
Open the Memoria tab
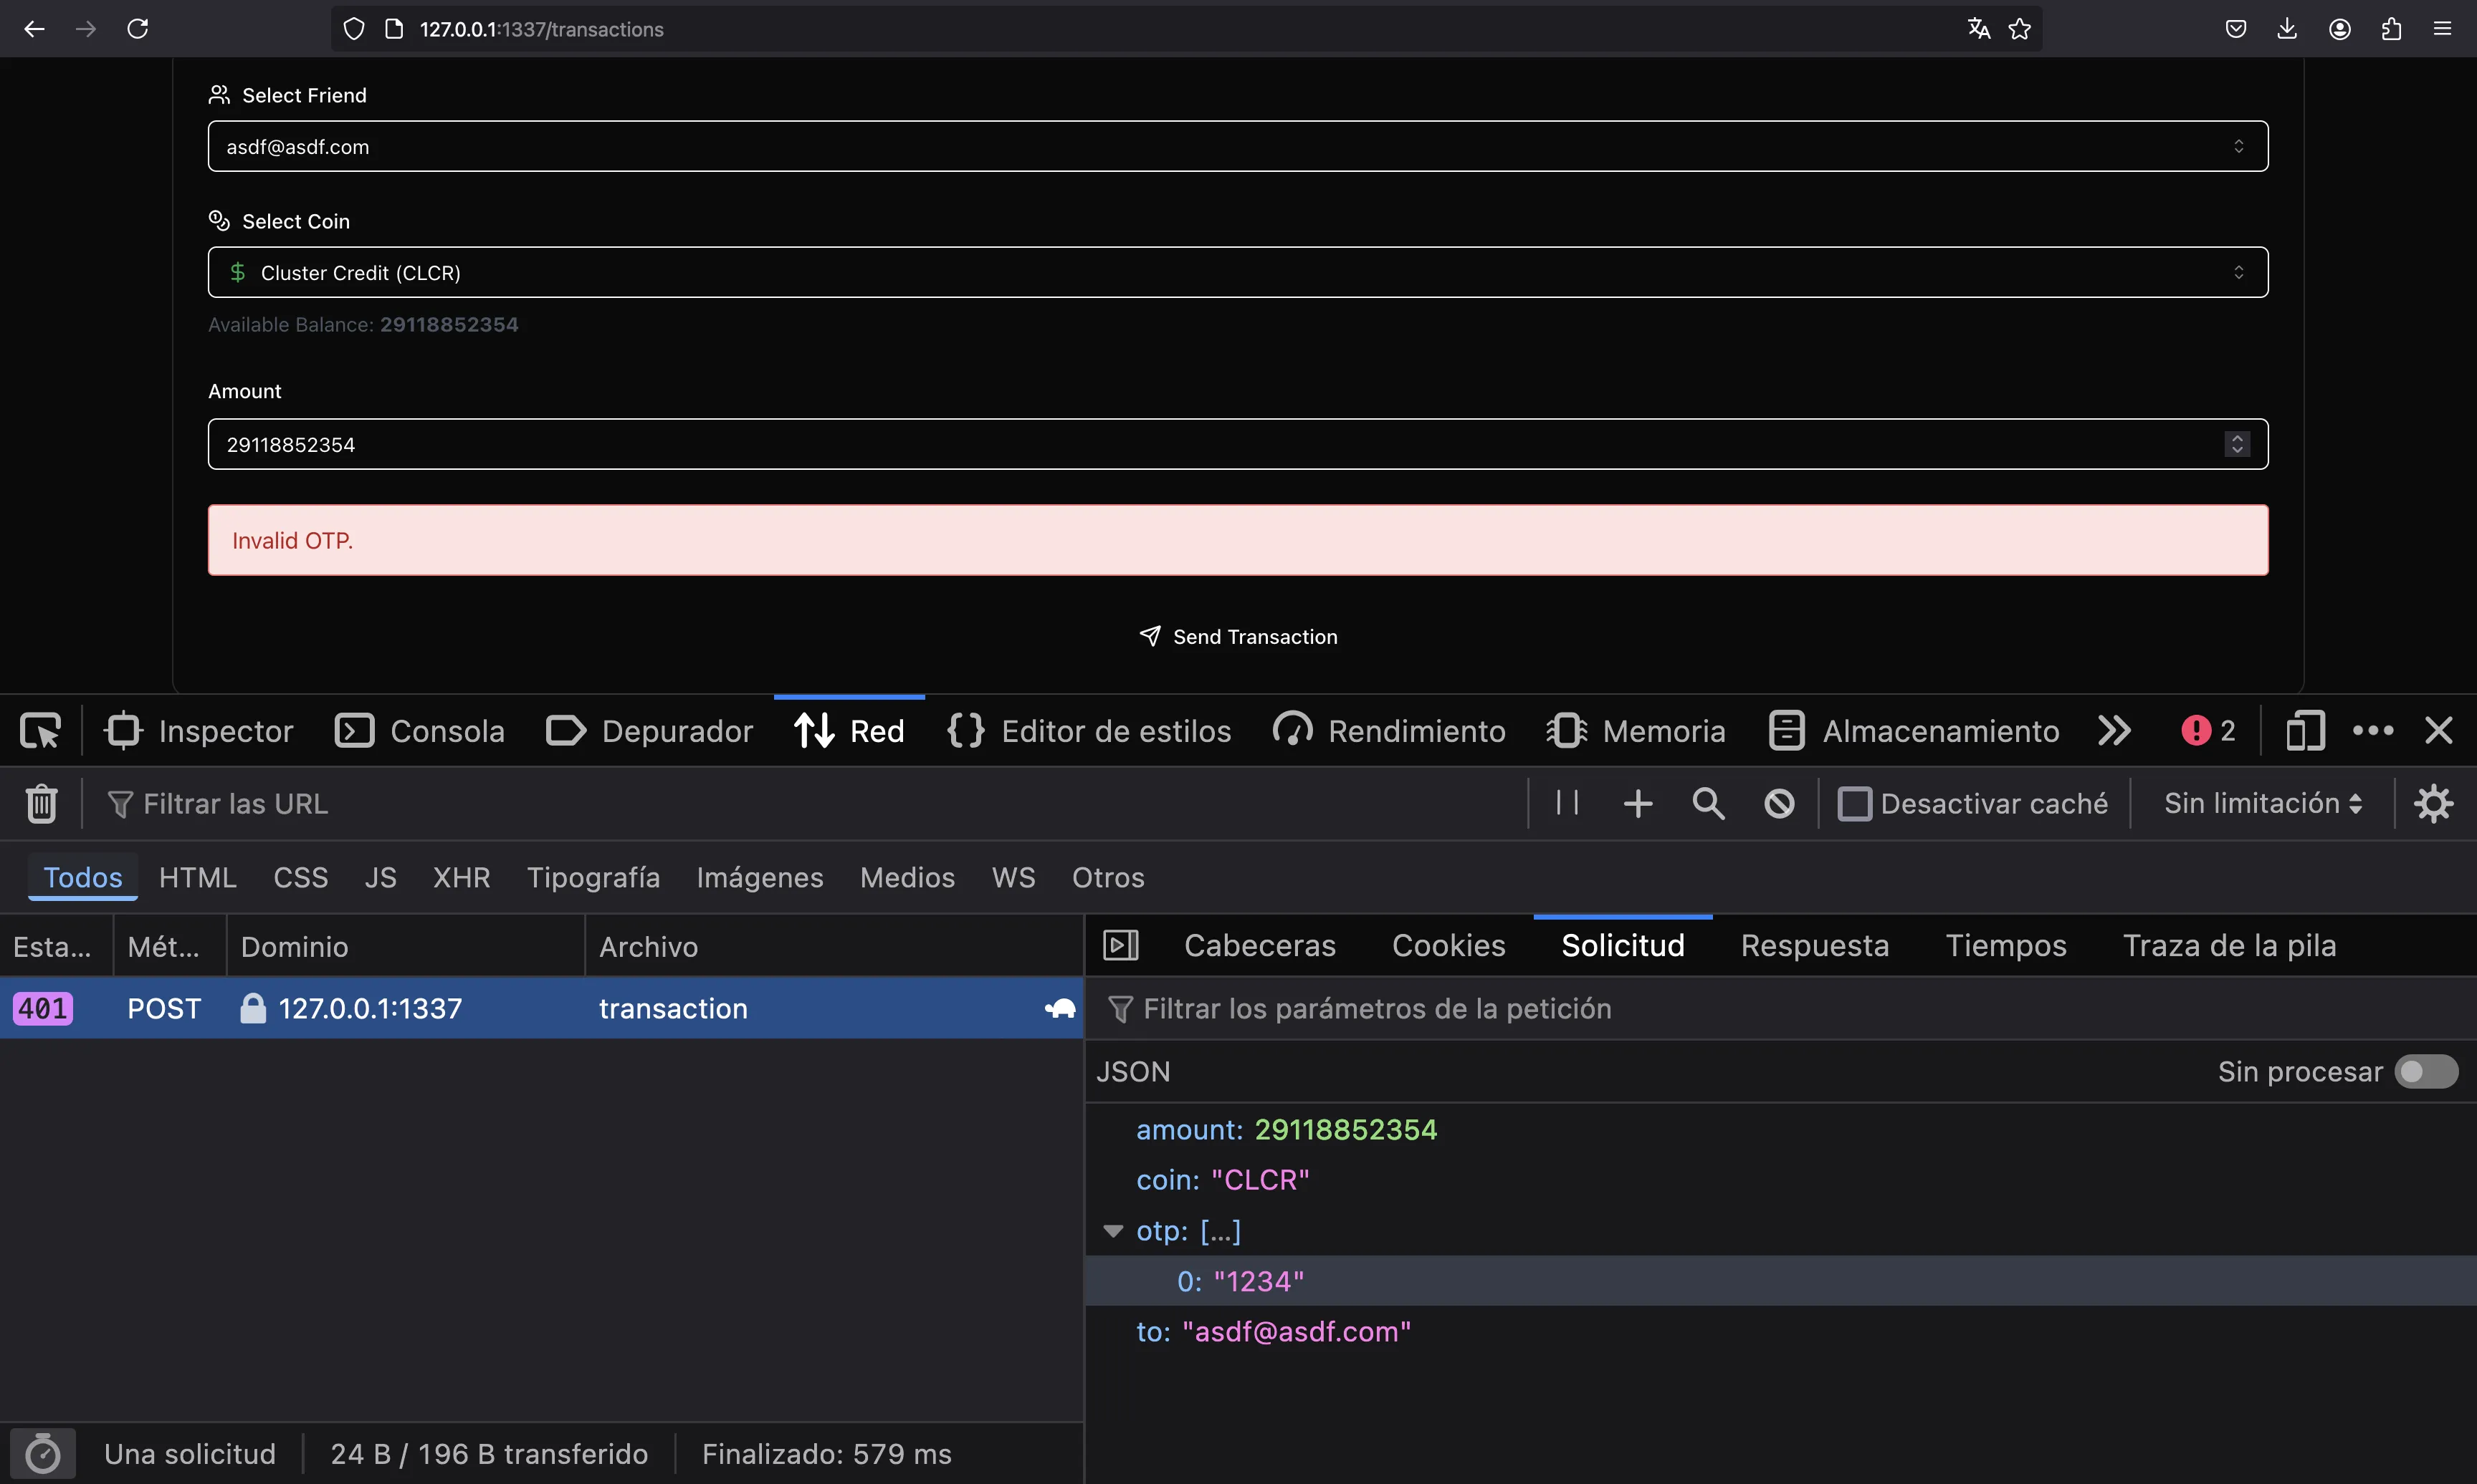(1636, 731)
